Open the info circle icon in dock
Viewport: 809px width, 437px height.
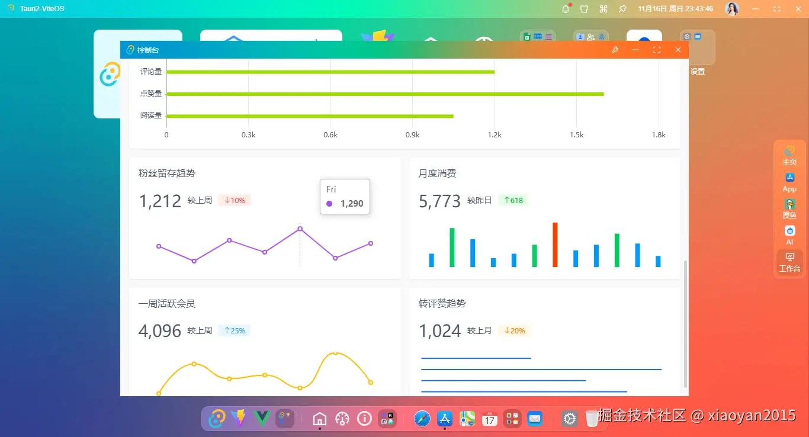click(x=364, y=419)
